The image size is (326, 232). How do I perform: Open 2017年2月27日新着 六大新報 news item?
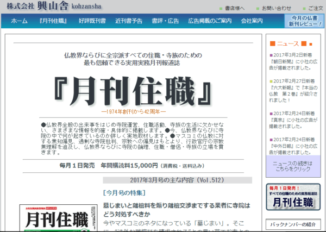tap(293, 91)
